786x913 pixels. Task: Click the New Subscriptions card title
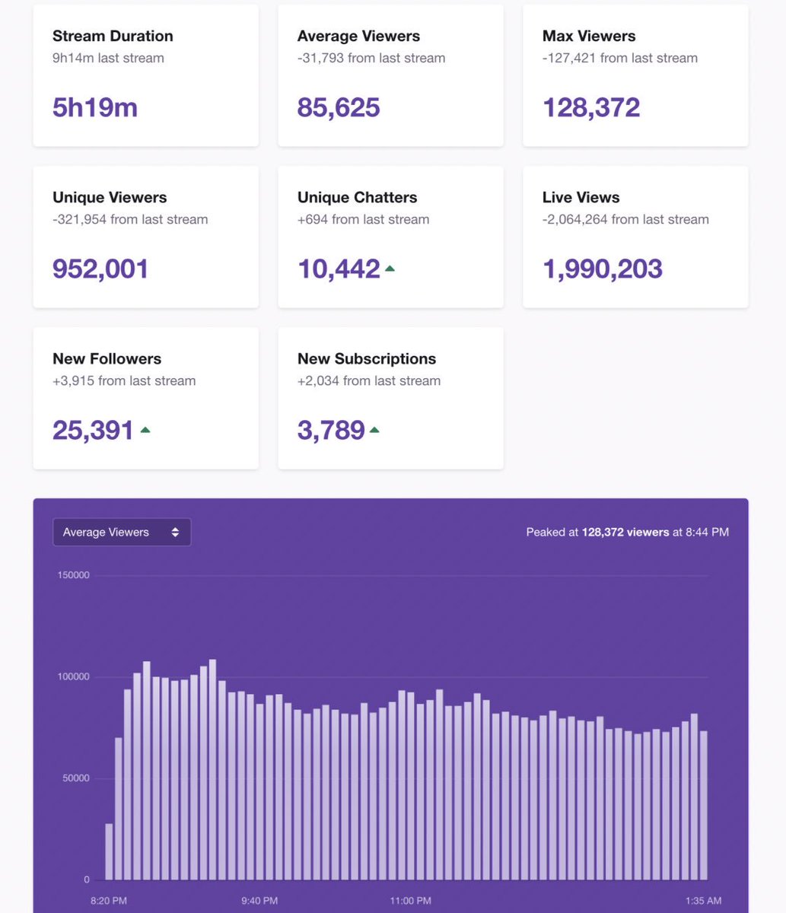[x=367, y=358]
